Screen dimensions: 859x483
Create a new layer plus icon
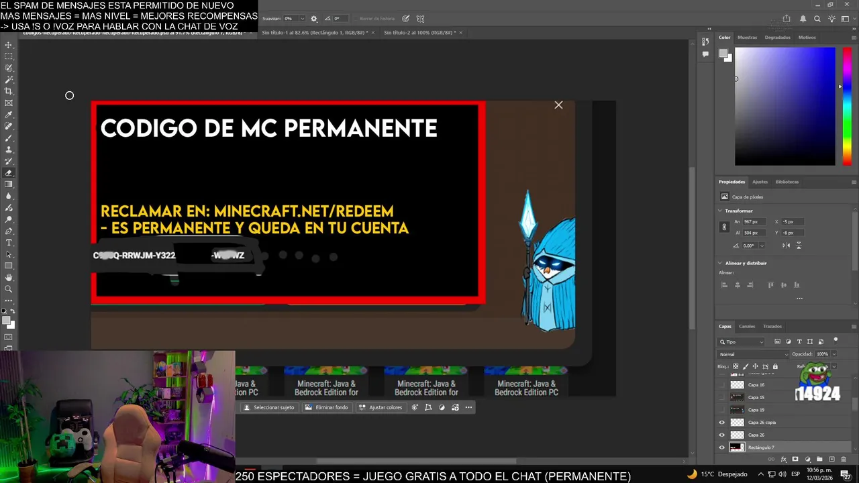832,460
